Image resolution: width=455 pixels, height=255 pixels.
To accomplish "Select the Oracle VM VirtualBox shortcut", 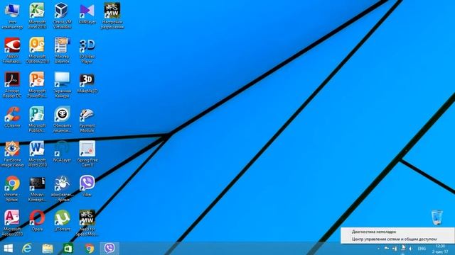I will (62, 16).
